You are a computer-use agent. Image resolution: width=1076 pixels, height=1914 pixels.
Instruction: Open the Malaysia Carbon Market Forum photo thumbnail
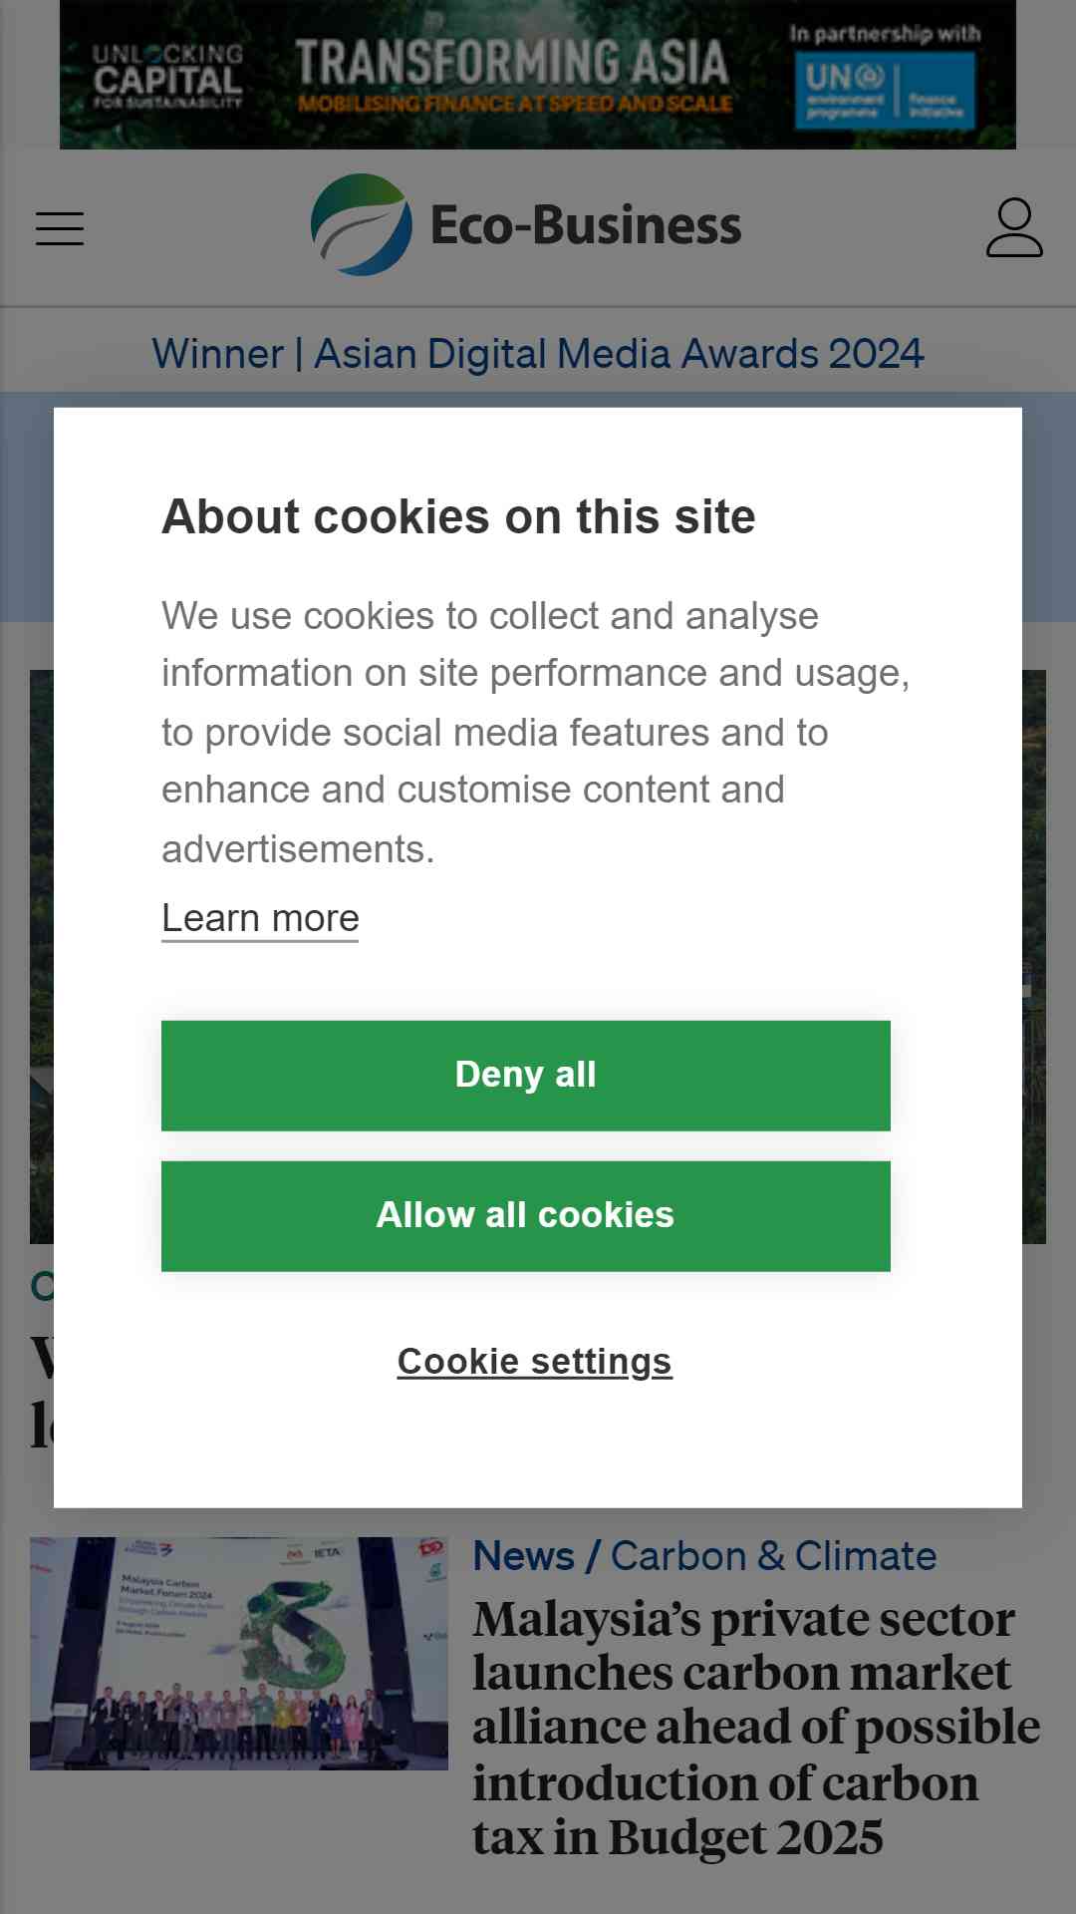[239, 1654]
